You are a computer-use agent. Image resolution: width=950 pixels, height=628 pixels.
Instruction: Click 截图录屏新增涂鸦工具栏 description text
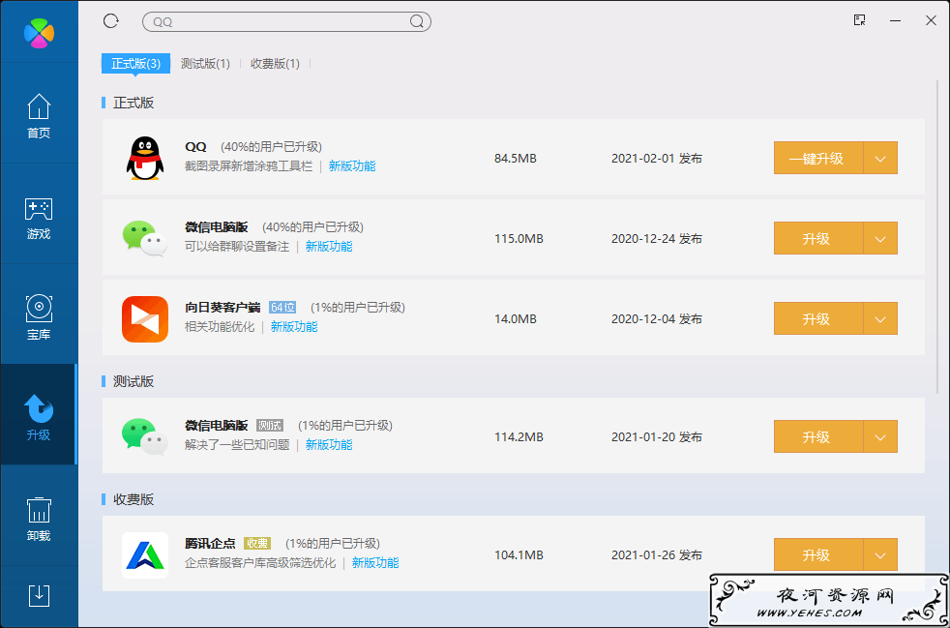pos(249,166)
